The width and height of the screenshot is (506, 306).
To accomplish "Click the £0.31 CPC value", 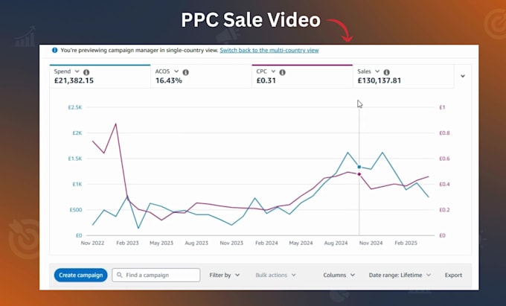I will click(266, 80).
